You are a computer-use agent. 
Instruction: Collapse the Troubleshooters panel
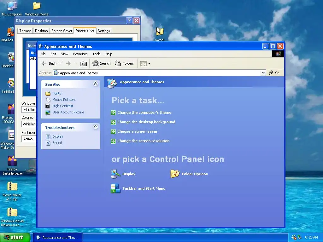tap(95, 127)
